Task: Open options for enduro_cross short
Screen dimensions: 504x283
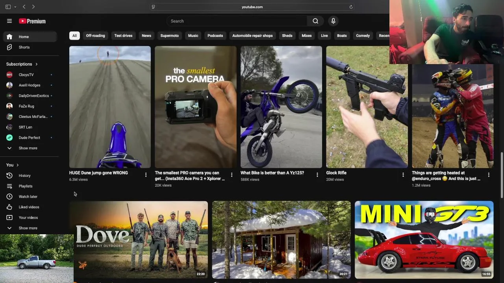Action: (489, 175)
